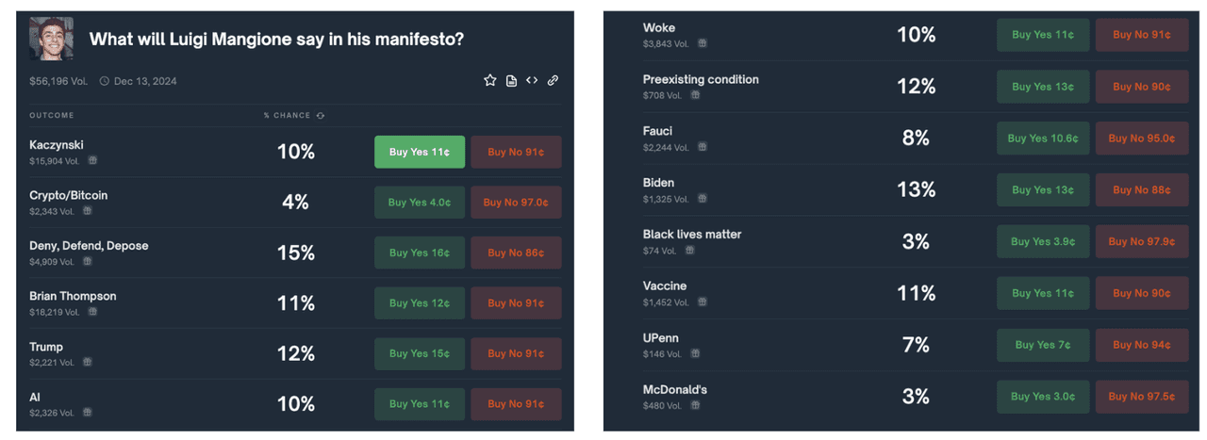Open the Luigi Mangione market thumbnail
The width and height of the screenshot is (1207, 440).
pyautogui.click(x=51, y=39)
